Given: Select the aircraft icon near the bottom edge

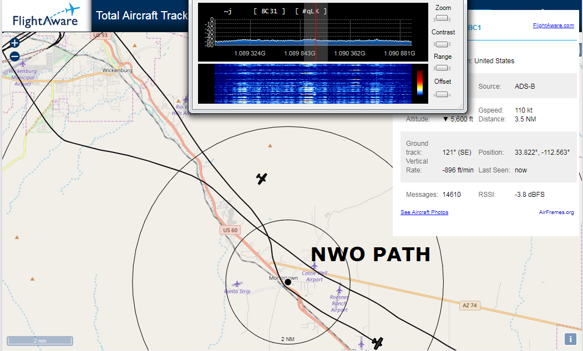Looking at the screenshot, I should [x=377, y=343].
